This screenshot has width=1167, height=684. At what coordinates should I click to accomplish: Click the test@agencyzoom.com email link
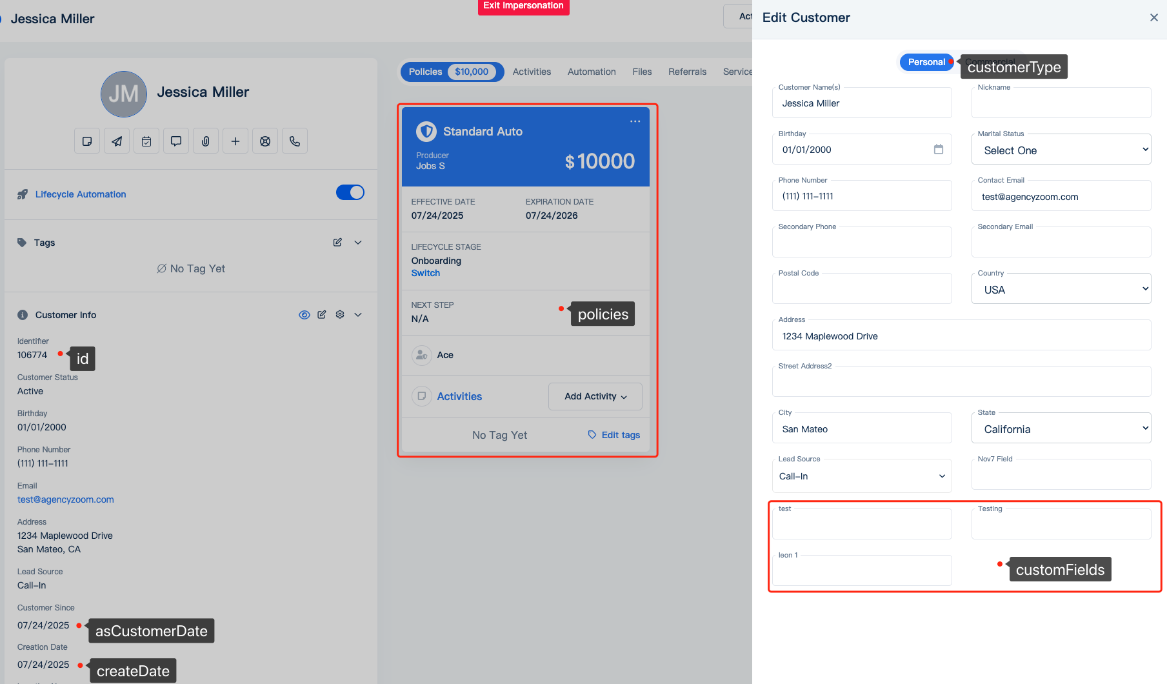(66, 499)
